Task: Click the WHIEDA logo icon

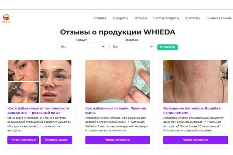Action: (6, 18)
